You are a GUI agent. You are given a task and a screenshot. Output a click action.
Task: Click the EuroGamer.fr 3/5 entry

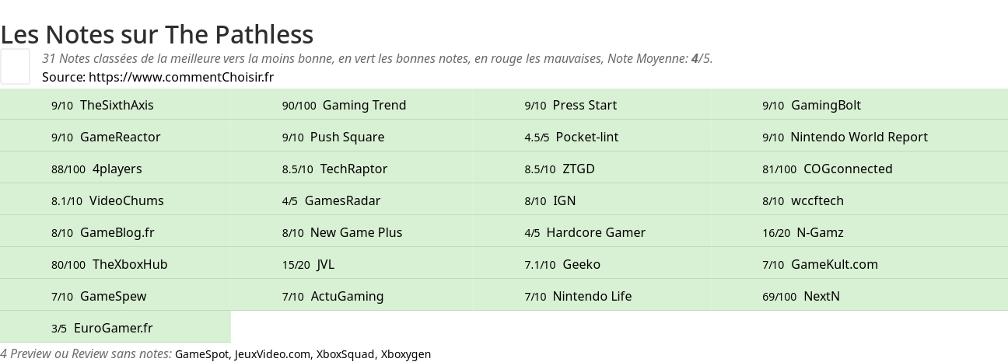tap(115, 328)
